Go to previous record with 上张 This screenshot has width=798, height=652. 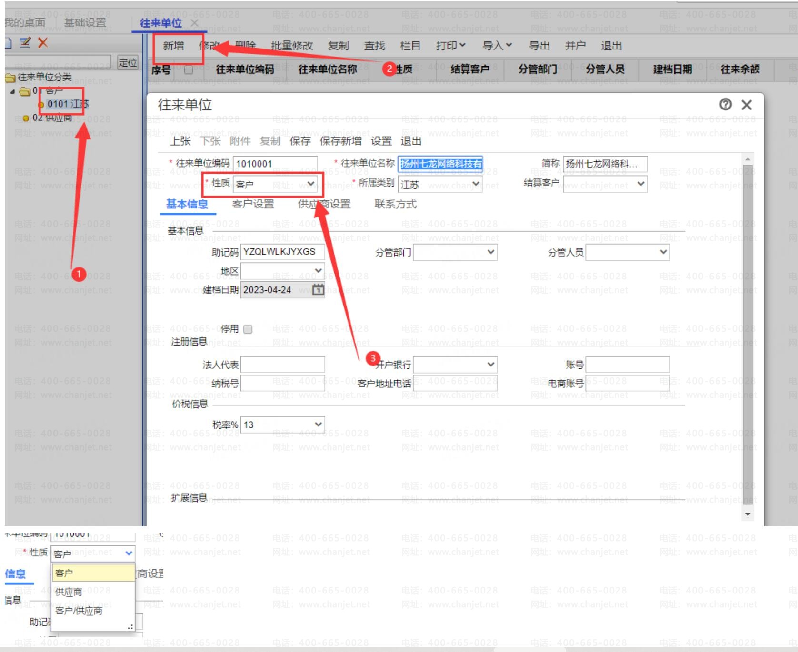[180, 141]
